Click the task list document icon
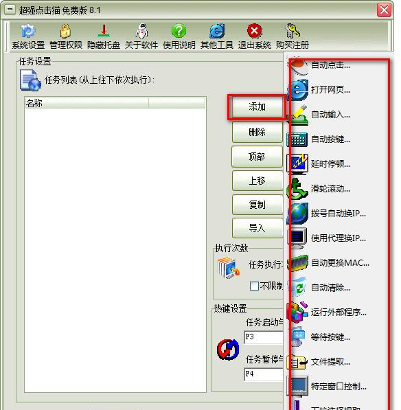 point(31,80)
